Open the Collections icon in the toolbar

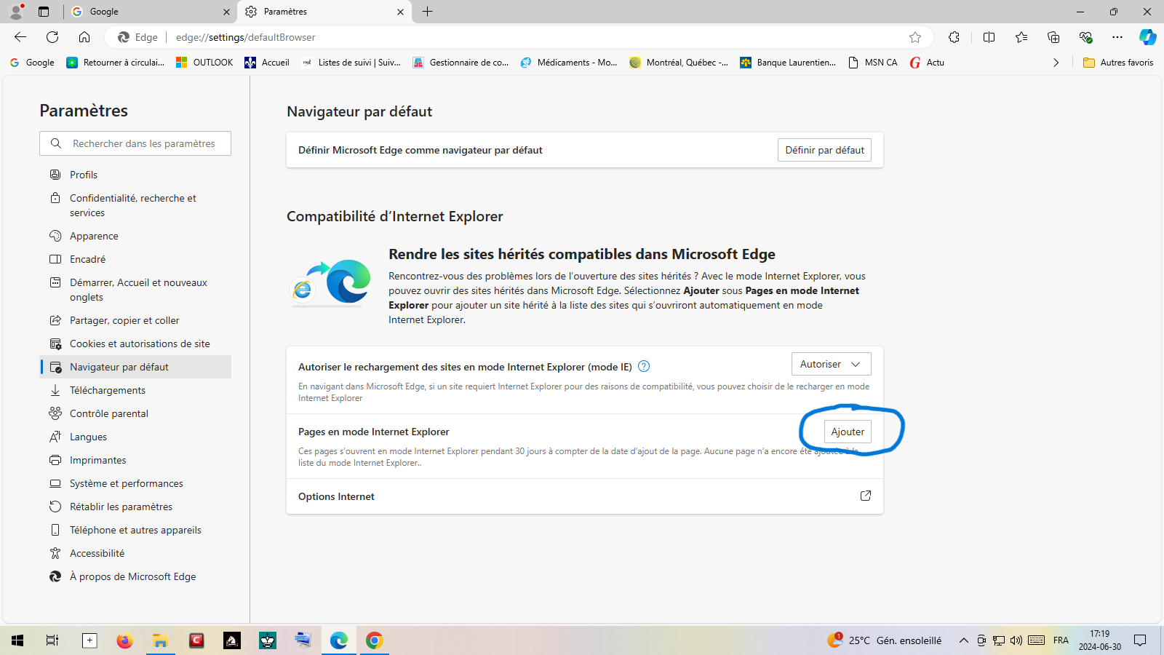pyautogui.click(x=1053, y=37)
